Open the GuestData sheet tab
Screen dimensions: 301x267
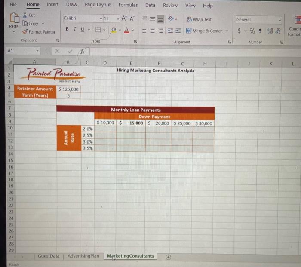click(x=49, y=256)
